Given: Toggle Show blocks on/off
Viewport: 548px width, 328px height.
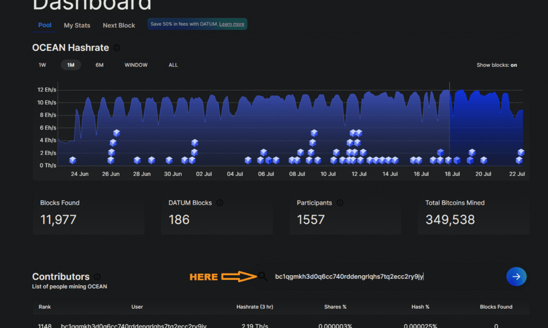Looking at the screenshot, I should tap(497, 65).
